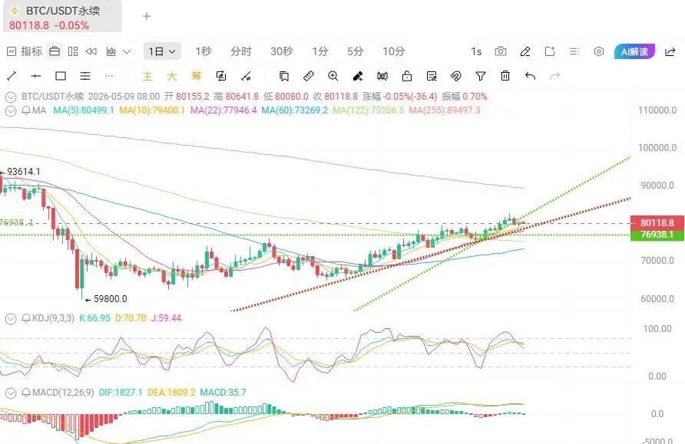Switch to the 1秒 timeframe

pos(204,51)
